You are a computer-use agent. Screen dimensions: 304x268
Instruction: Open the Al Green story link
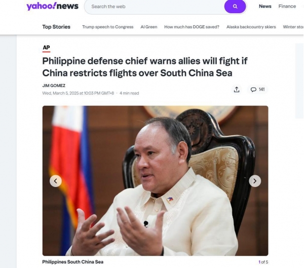pyautogui.click(x=149, y=27)
